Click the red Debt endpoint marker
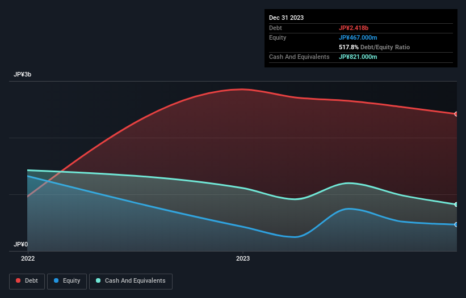The height and width of the screenshot is (298, 466). [x=456, y=114]
